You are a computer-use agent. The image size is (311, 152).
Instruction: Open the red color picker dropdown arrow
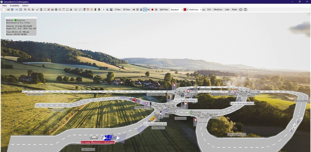coord(188,10)
